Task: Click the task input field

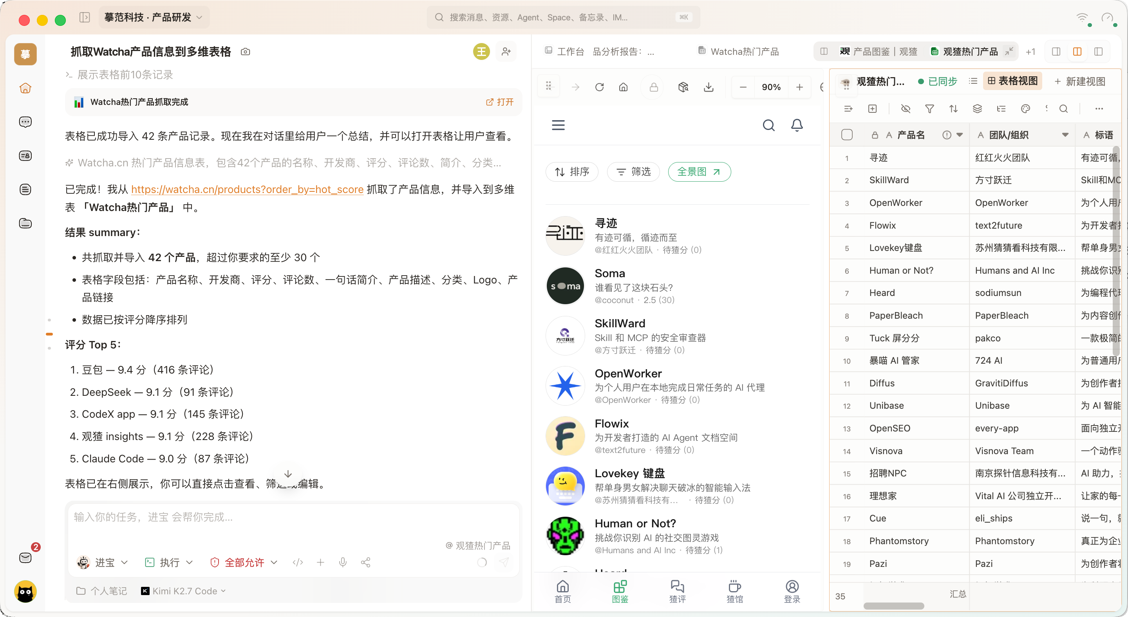Action: tap(293, 517)
